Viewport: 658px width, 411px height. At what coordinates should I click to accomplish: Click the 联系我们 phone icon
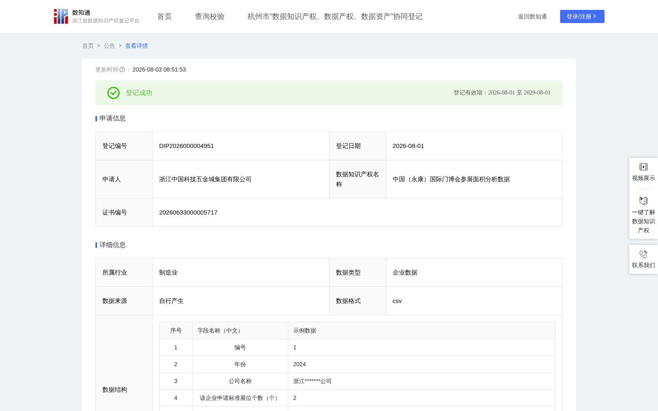click(x=644, y=254)
